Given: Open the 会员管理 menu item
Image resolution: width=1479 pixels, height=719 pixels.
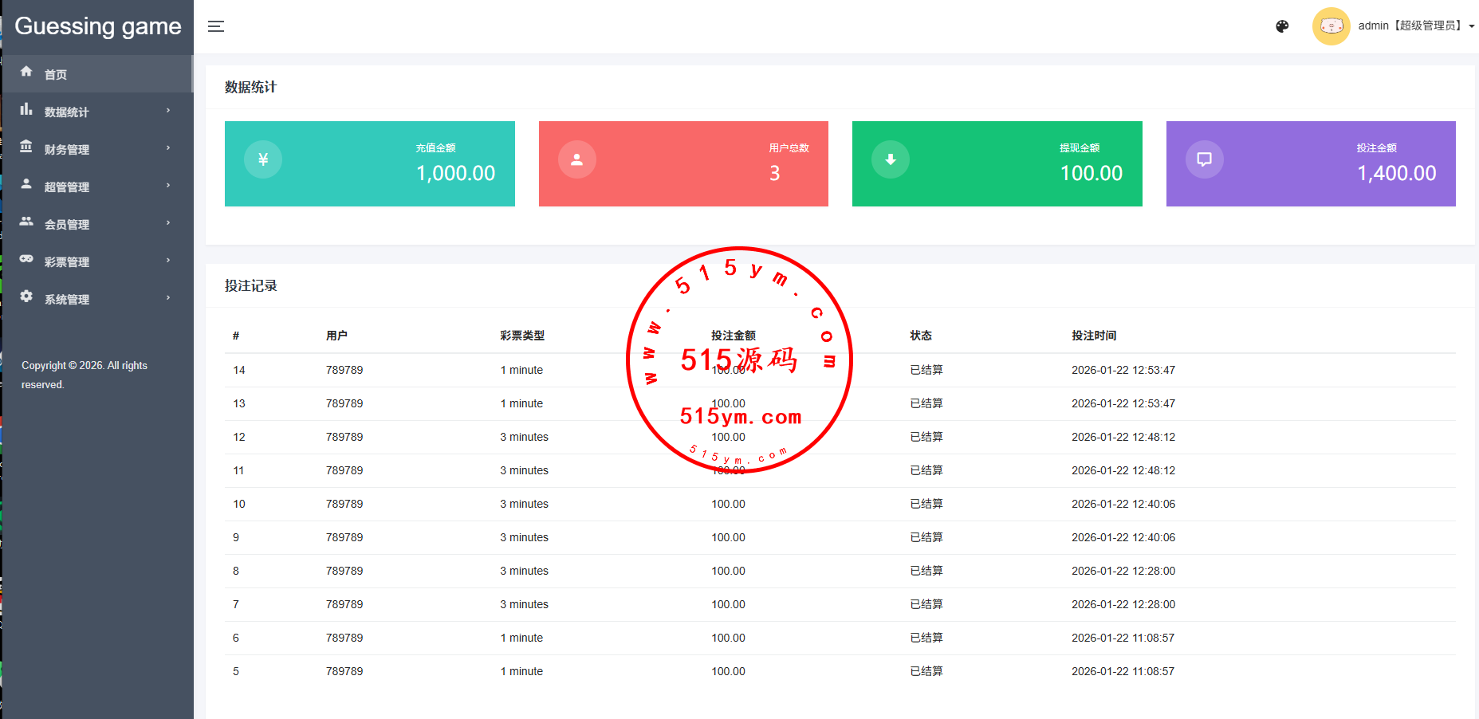Looking at the screenshot, I should [x=67, y=225].
